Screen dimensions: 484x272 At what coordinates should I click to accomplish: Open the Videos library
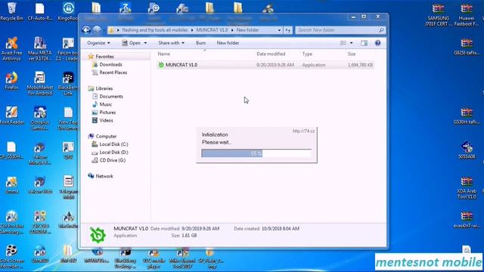(x=106, y=120)
